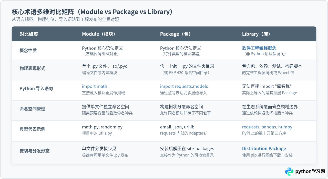328x179 pixels.
Task: Click the '软件工程统称概念' highlighted text
Action: point(259,48)
